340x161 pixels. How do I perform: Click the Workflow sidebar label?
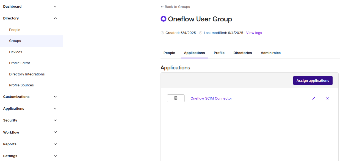[11, 132]
